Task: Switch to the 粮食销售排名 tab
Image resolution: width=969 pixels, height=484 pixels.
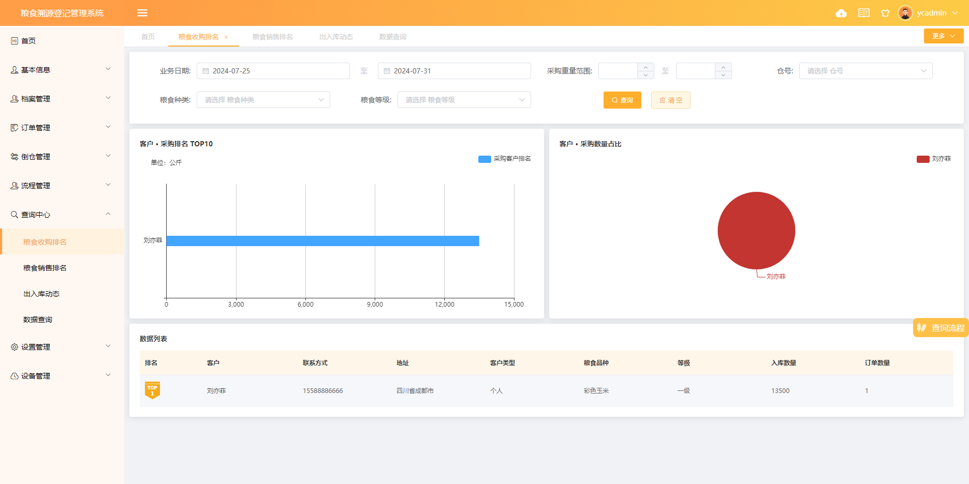Action: [272, 37]
